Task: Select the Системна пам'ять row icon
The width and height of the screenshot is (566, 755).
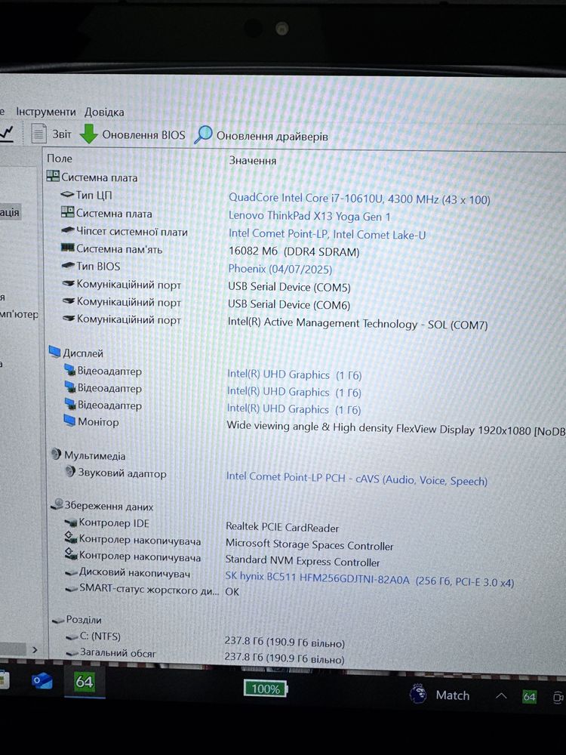Action: 68,248
